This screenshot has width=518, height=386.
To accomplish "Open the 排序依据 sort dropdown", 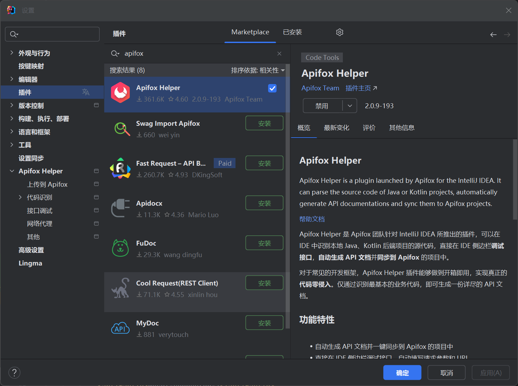I will 258,70.
